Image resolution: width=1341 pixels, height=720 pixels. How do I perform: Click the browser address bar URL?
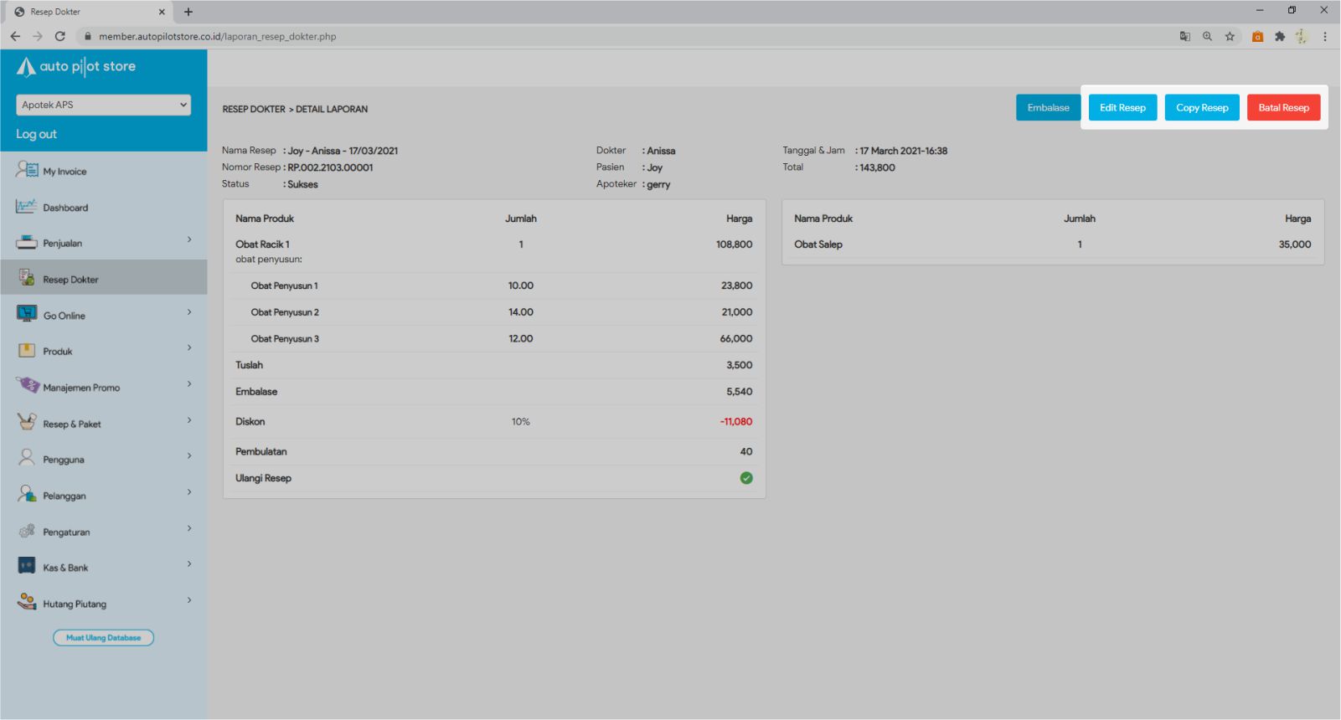[x=218, y=37]
